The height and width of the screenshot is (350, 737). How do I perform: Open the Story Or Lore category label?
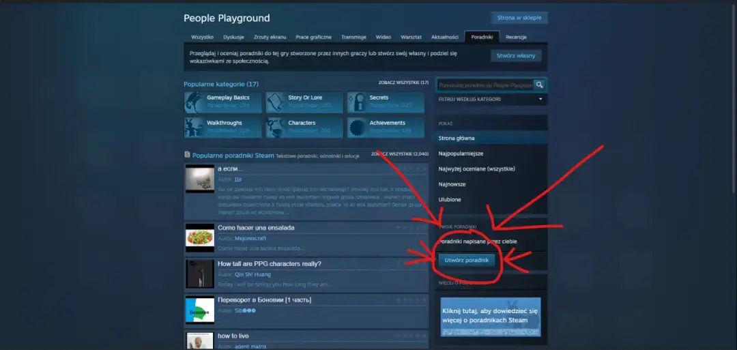click(305, 98)
